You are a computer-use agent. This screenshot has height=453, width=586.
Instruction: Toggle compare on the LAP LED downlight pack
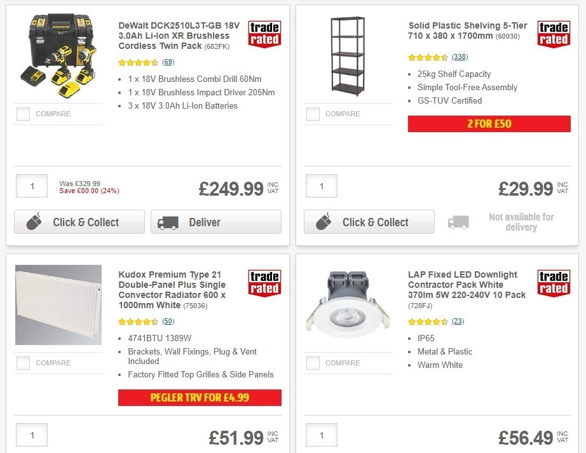312,363
